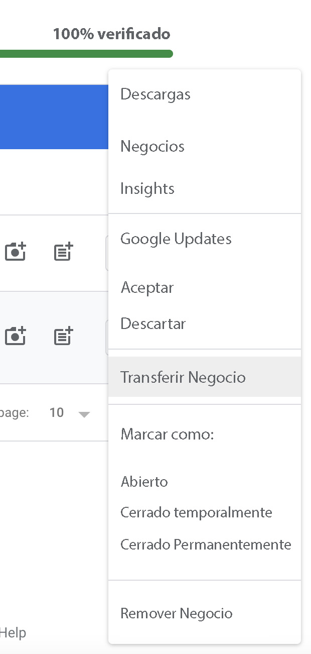Open the Help link

[13, 632]
